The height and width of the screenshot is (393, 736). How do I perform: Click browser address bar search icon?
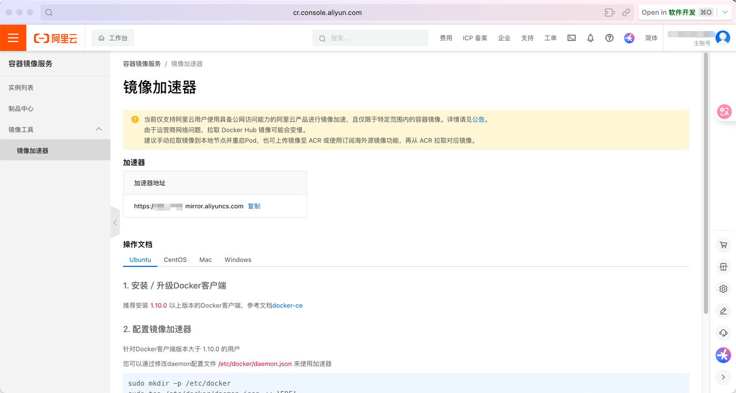(x=49, y=12)
